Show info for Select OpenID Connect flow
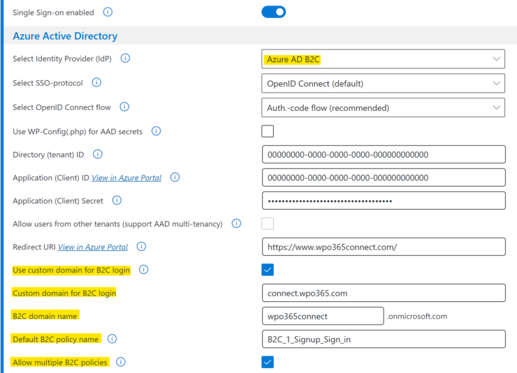This screenshot has height=373, width=517. point(124,107)
